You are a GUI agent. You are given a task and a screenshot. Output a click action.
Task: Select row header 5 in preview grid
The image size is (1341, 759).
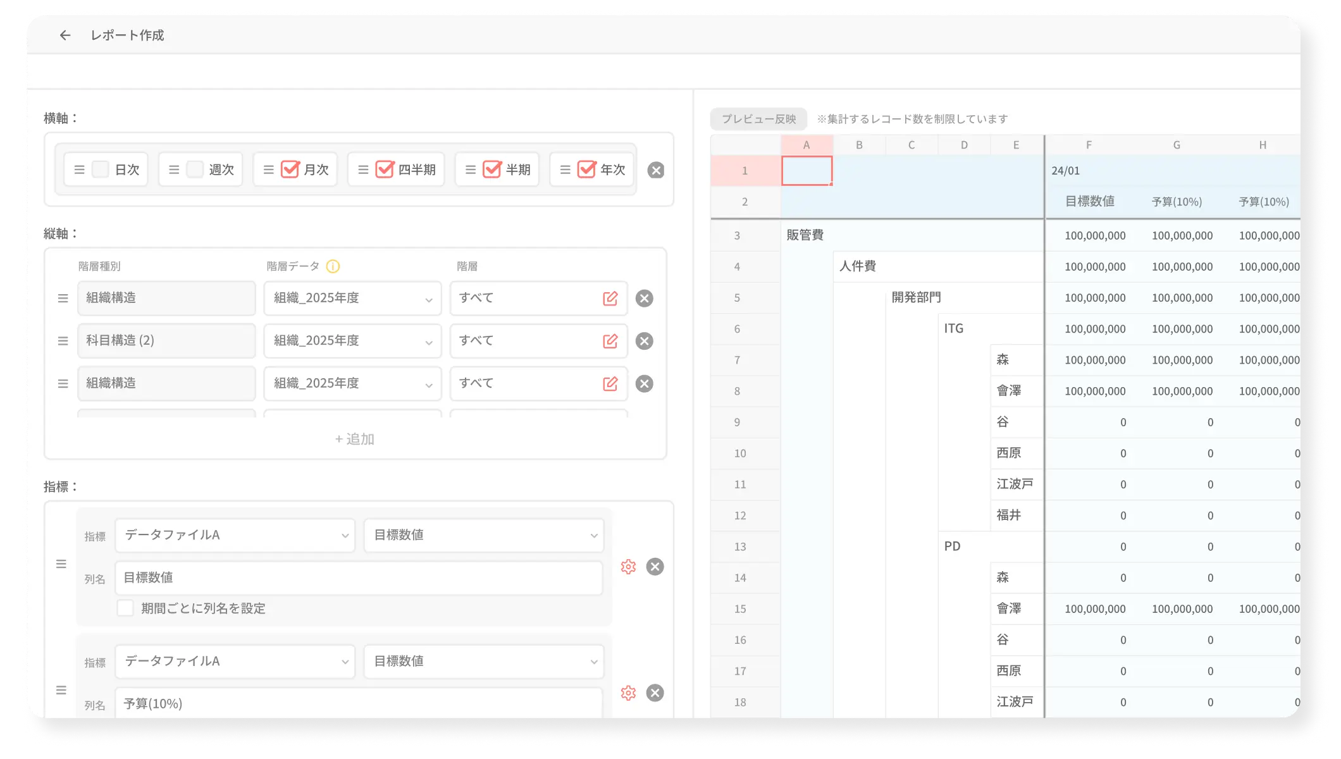tap(737, 298)
